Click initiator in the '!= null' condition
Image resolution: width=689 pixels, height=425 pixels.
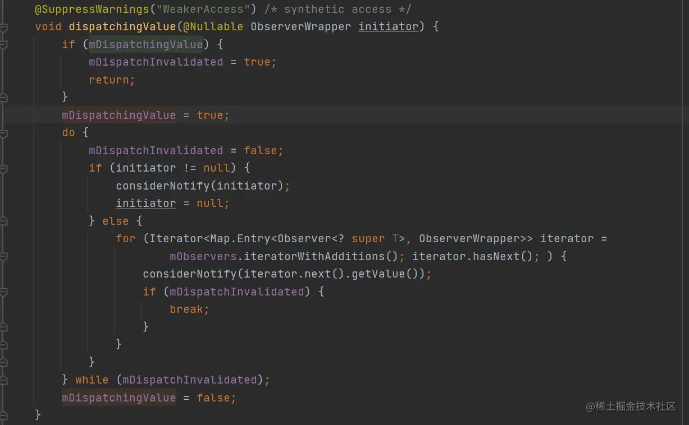coord(146,168)
